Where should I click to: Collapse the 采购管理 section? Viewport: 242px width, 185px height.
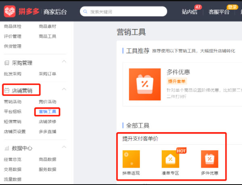[64, 62]
